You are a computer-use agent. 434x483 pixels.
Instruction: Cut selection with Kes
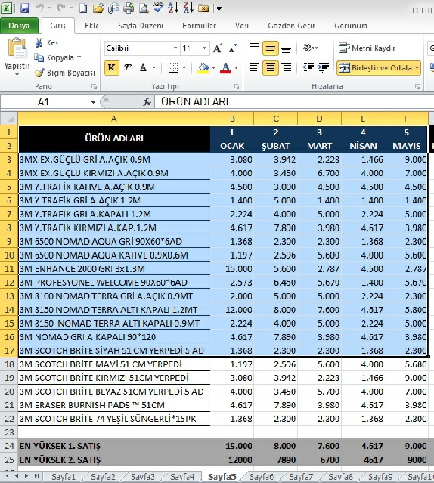pos(47,42)
